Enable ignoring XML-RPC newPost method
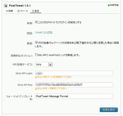This screenshot has height=116, width=123. [x=36, y=55]
